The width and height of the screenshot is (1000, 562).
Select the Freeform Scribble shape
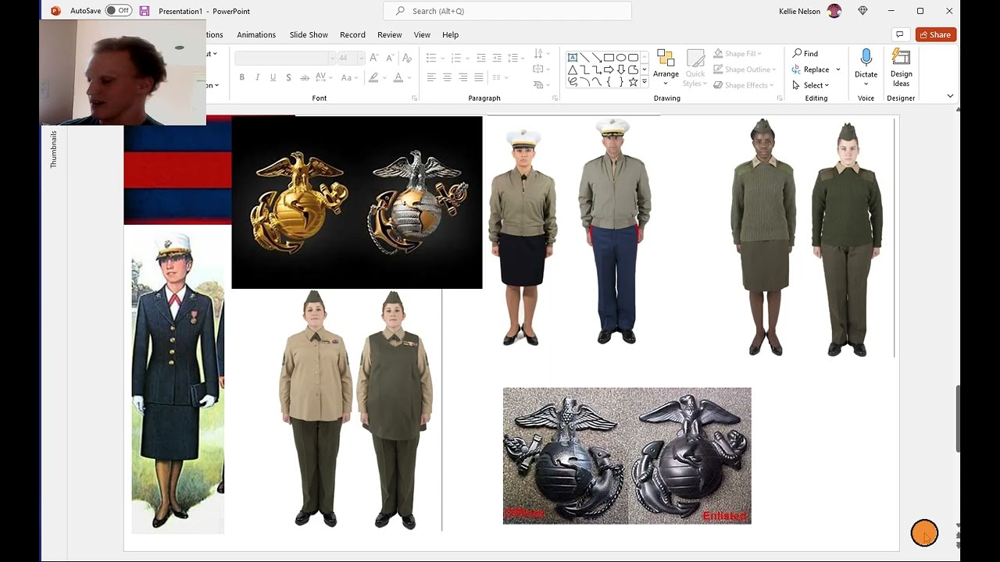[573, 81]
